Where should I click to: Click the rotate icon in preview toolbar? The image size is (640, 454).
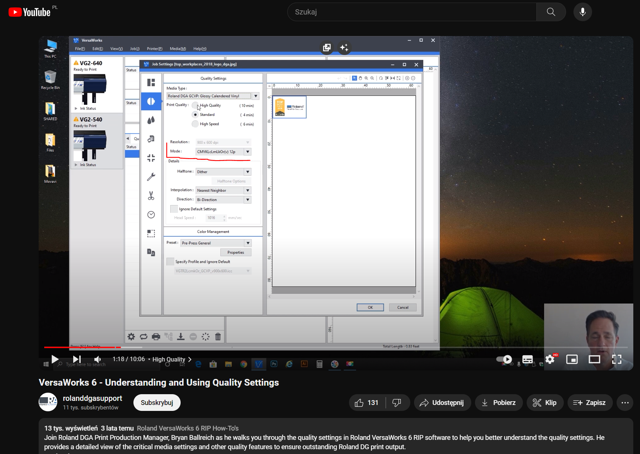coord(381,78)
